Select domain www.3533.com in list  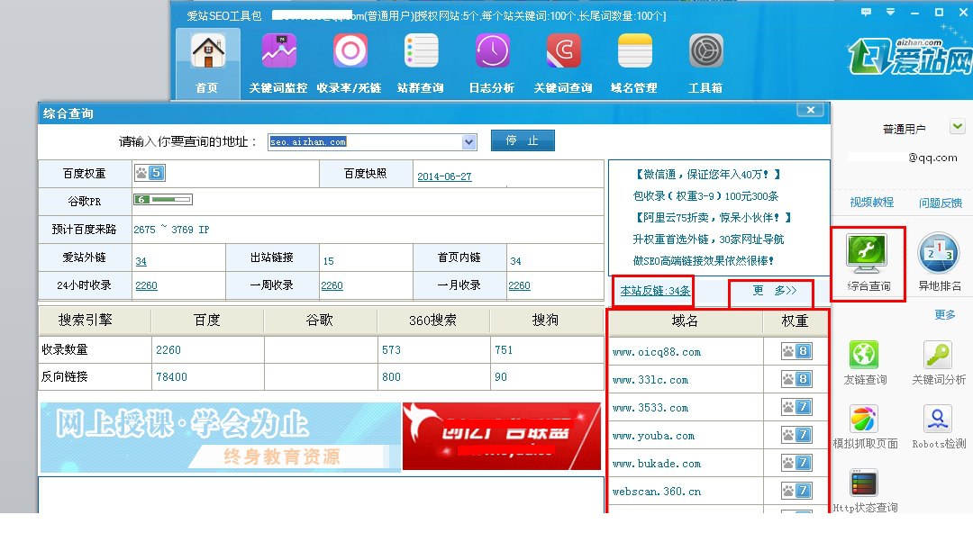tap(650, 408)
